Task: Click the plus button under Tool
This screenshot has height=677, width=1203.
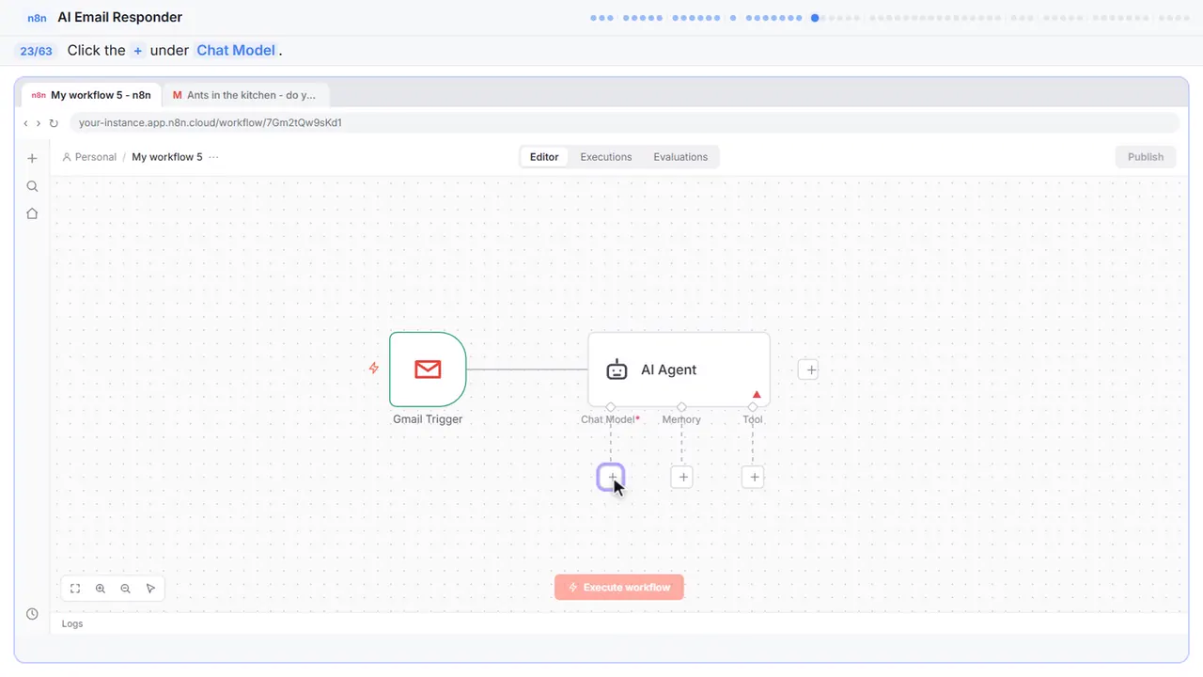Action: [753, 478]
